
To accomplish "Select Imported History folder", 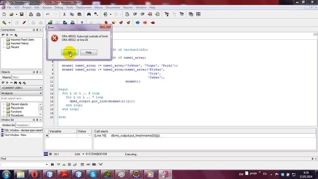I will point(20,43).
